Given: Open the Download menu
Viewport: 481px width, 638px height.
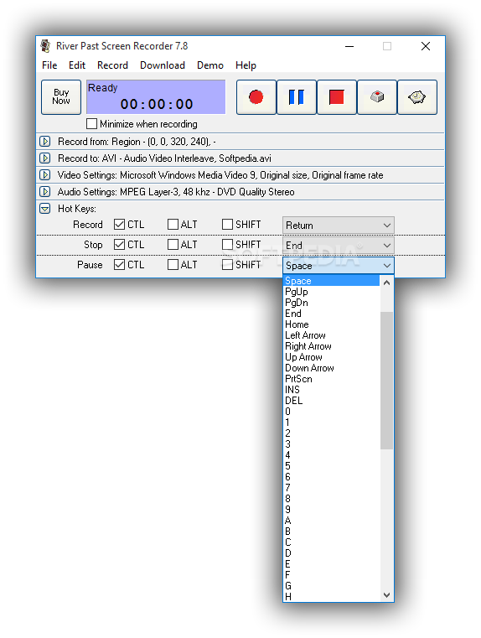Looking at the screenshot, I should coord(163,65).
